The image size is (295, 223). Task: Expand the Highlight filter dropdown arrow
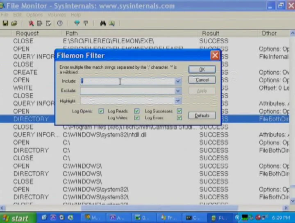[178, 101]
